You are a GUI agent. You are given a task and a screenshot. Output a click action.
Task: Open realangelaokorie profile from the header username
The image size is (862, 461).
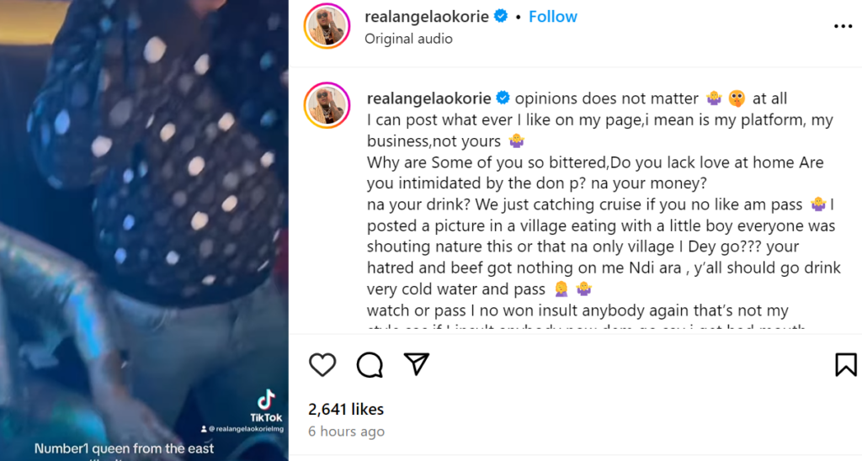428,17
